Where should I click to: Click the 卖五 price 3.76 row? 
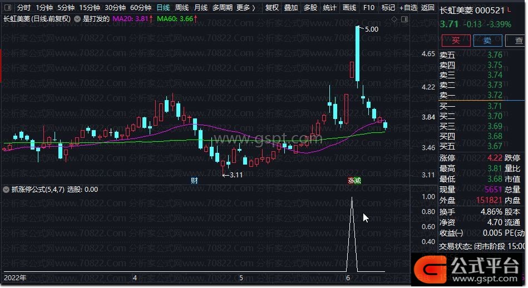point(471,55)
